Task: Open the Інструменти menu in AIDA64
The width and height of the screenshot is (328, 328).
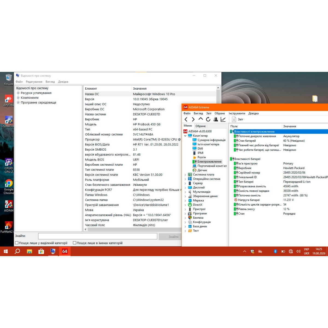Action: [237, 113]
